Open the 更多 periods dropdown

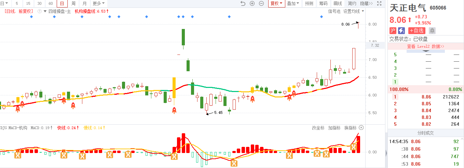(x=99, y=3)
